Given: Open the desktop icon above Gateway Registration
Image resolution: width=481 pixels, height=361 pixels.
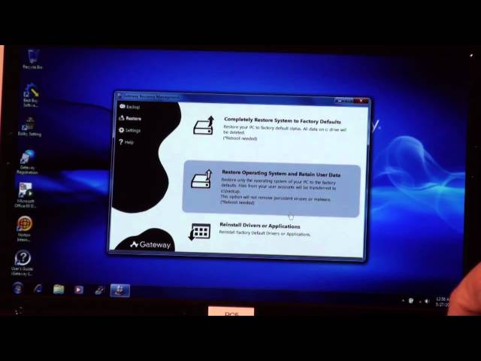Looking at the screenshot, I should pos(29,126).
